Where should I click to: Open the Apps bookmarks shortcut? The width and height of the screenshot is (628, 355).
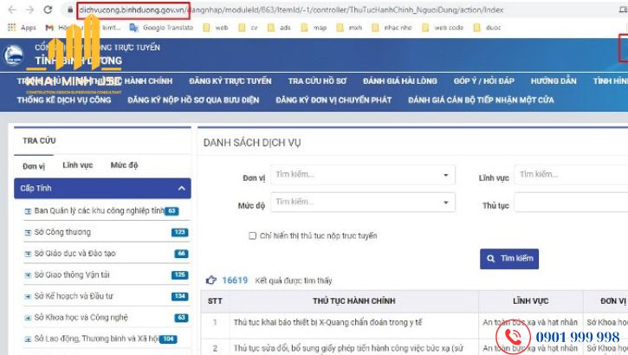click(22, 28)
